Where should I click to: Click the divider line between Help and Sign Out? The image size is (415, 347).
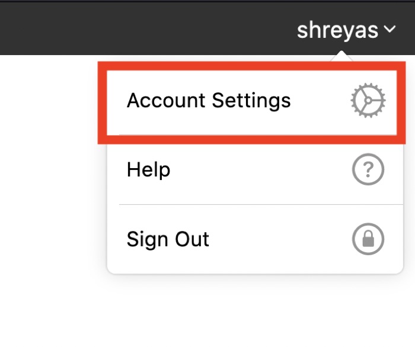tap(255, 205)
